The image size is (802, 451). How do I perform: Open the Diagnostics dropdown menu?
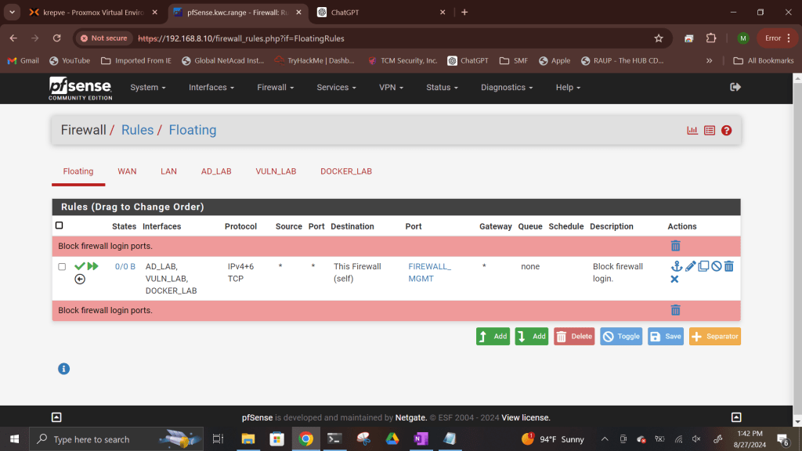[x=507, y=88]
